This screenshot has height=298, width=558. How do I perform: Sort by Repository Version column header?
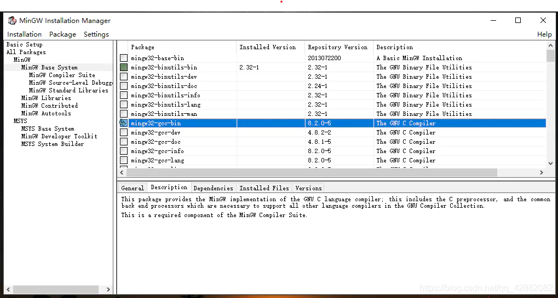pyautogui.click(x=339, y=47)
